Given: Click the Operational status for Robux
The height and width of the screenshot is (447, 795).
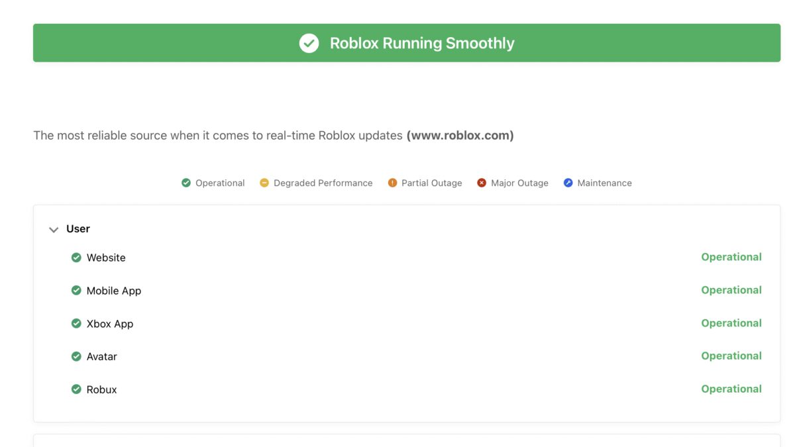Looking at the screenshot, I should point(731,389).
